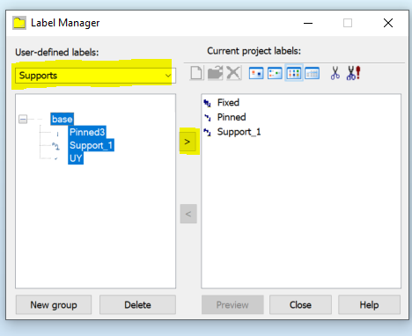The height and width of the screenshot is (336, 412).
Task: Open Help for Label Manager
Action: click(x=369, y=305)
